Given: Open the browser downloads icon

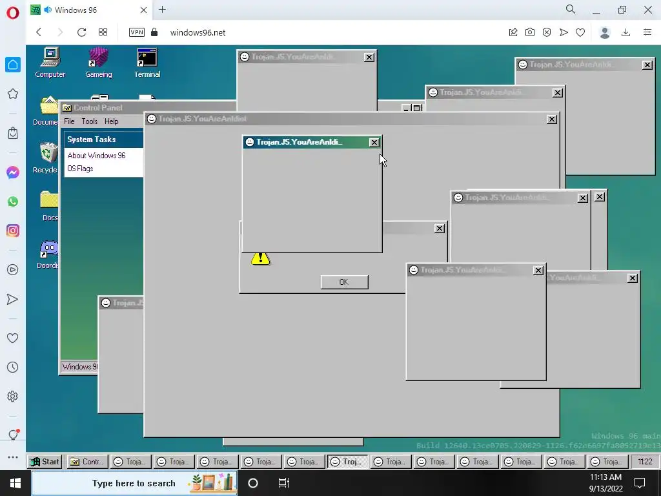Looking at the screenshot, I should click(626, 32).
